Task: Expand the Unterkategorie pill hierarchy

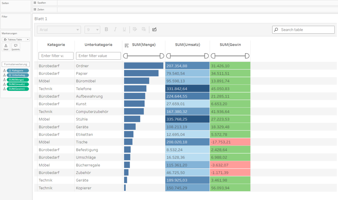Action: [x=10, y=75]
